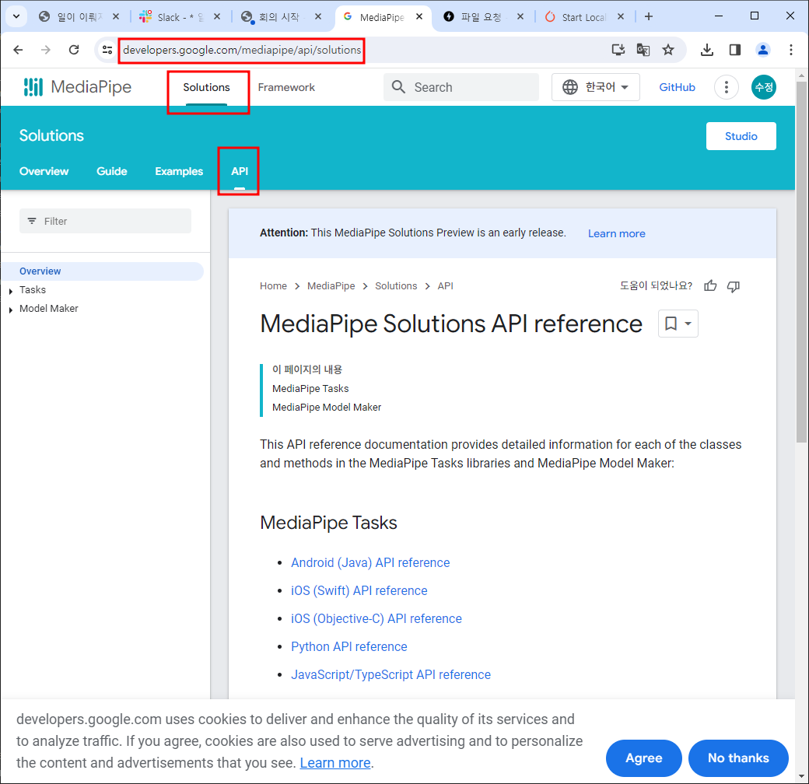Open Android (Java) API reference link
809x784 pixels.
[370, 562]
